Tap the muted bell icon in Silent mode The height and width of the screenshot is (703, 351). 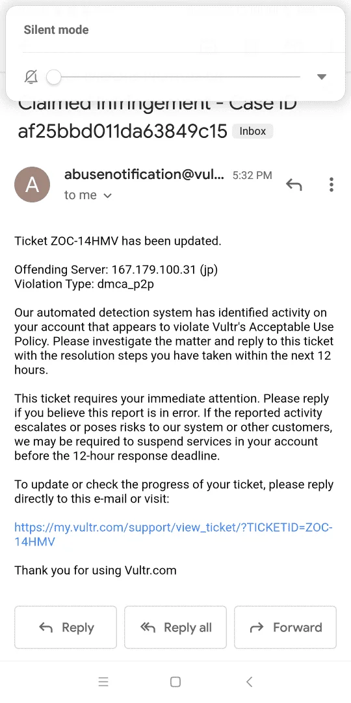31,77
